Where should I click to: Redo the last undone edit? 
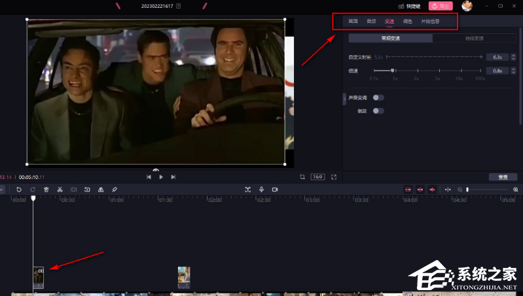pyautogui.click(x=33, y=189)
